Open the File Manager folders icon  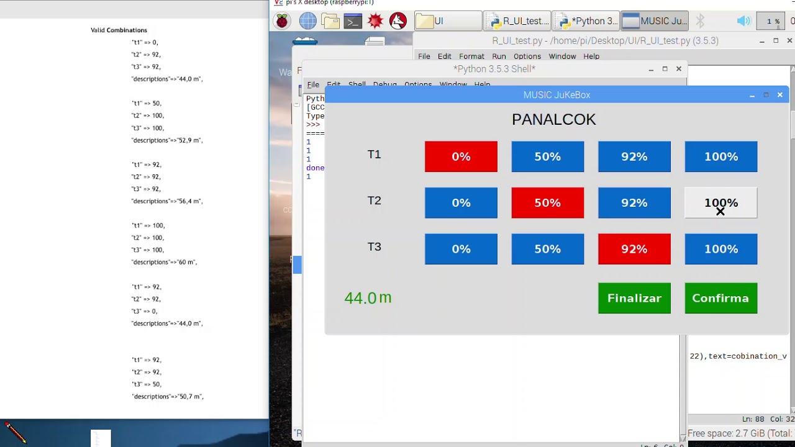coord(330,21)
